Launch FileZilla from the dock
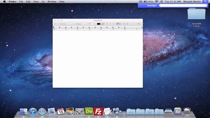The height and width of the screenshot is (118, 210). point(98,111)
